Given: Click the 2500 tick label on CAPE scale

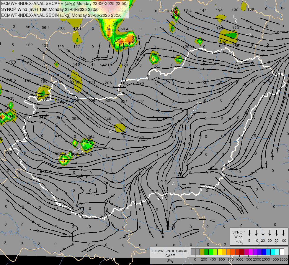Looking at the screenshot, I should click(266, 259).
